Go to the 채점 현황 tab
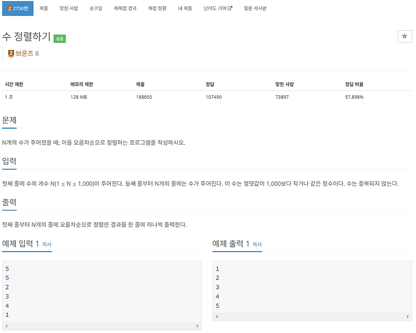Screen dimensions: 416x333 click(157, 8)
